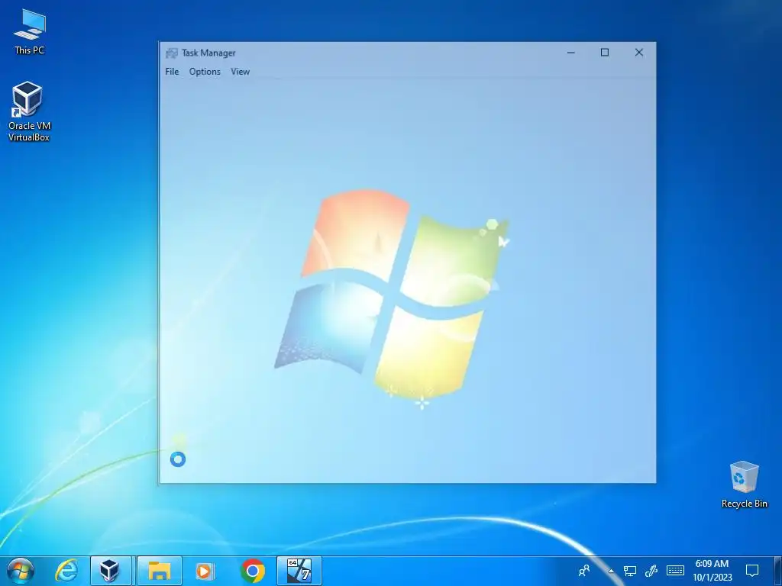The height and width of the screenshot is (586, 782).
Task: Switch to VirtualBox on the taskbar
Action: point(111,571)
